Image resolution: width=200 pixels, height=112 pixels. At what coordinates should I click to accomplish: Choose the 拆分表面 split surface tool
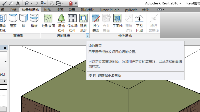point(96,23)
